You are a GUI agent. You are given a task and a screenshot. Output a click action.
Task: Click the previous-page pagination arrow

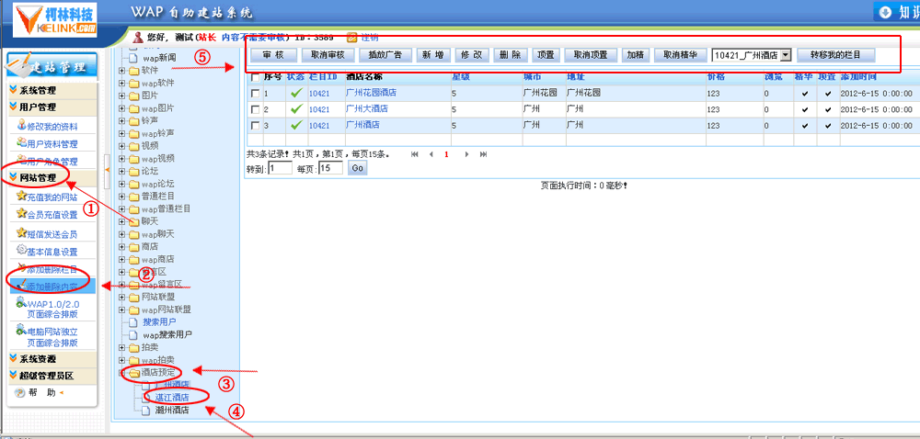point(431,154)
